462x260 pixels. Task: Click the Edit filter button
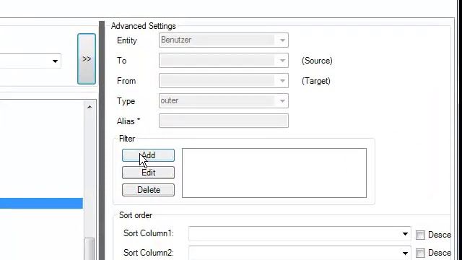pos(148,173)
